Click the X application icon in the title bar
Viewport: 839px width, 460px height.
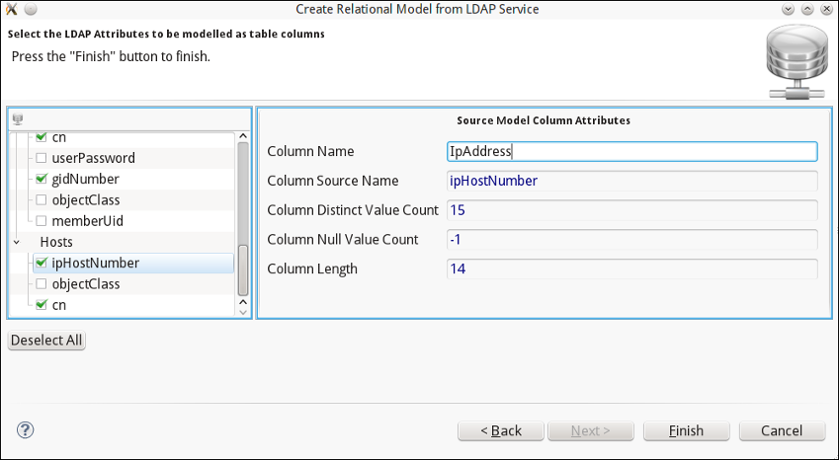coord(11,9)
